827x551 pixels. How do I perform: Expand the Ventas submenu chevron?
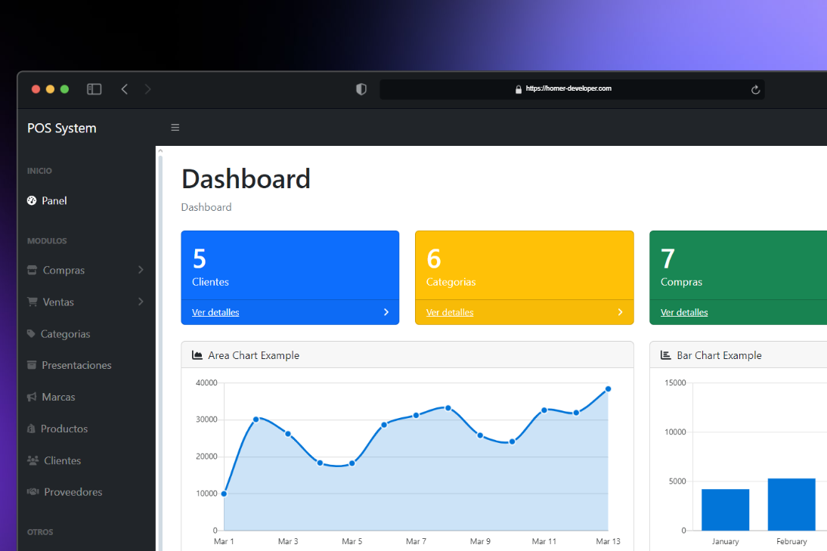[141, 302]
